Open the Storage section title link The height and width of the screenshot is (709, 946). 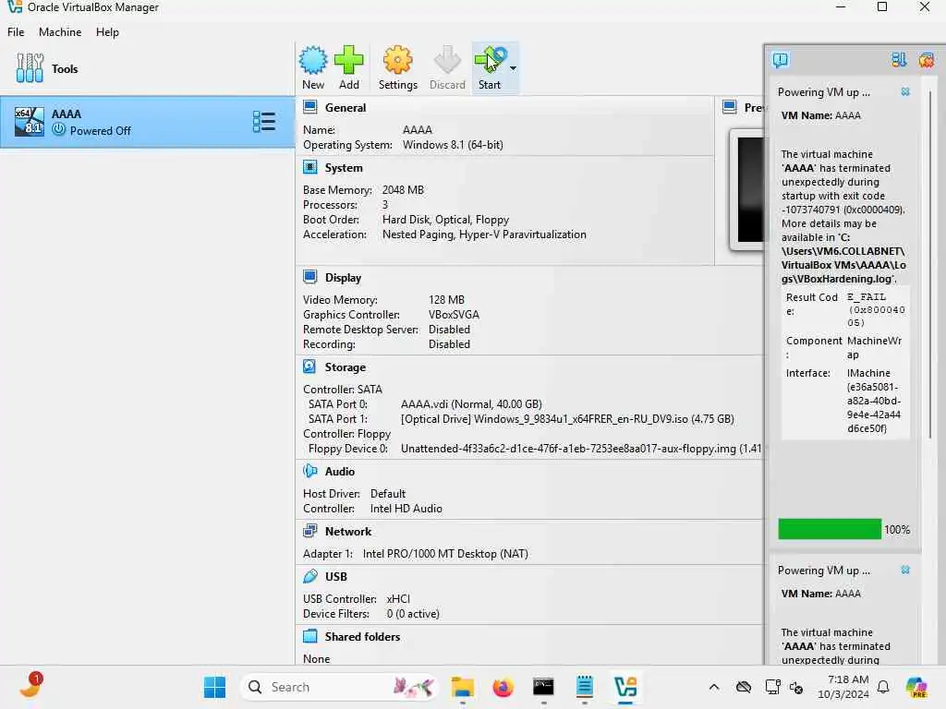point(346,367)
